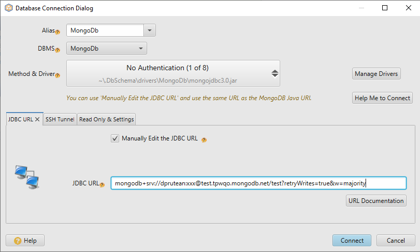Uncheck Manually Edit the JDBC URL
This screenshot has width=420, height=252.
click(115, 138)
